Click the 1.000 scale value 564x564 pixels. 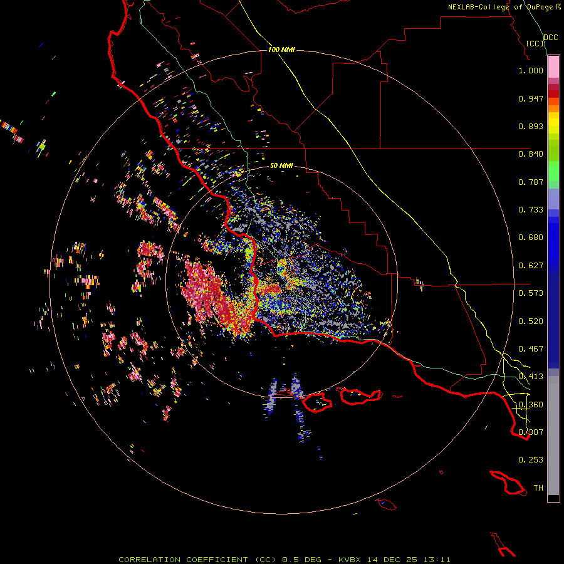(x=531, y=70)
